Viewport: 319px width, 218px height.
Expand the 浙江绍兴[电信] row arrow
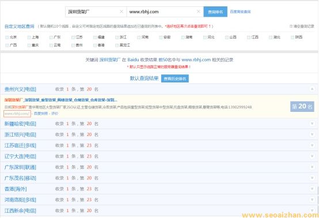coord(312,134)
